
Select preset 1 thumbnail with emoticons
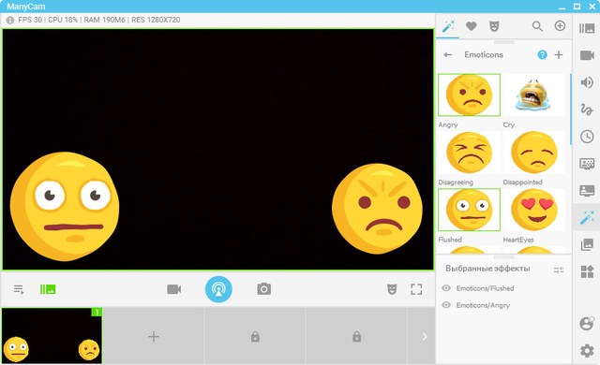tap(52, 336)
